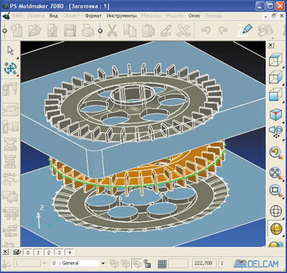The width and height of the screenshot is (287, 273).
Task: Click the Import file toolbar icon
Action: click(x=52, y=30)
